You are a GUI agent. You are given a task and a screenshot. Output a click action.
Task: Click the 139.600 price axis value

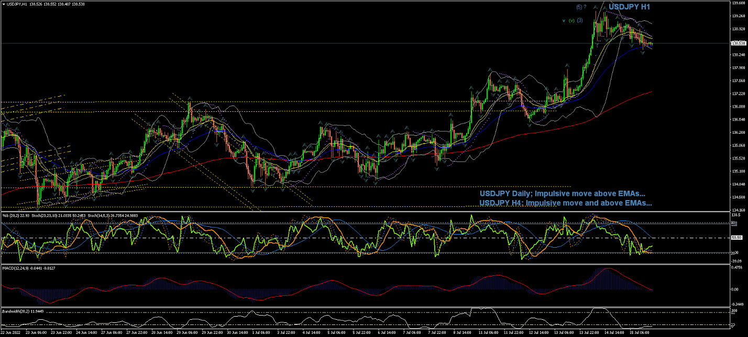pyautogui.click(x=738, y=3)
